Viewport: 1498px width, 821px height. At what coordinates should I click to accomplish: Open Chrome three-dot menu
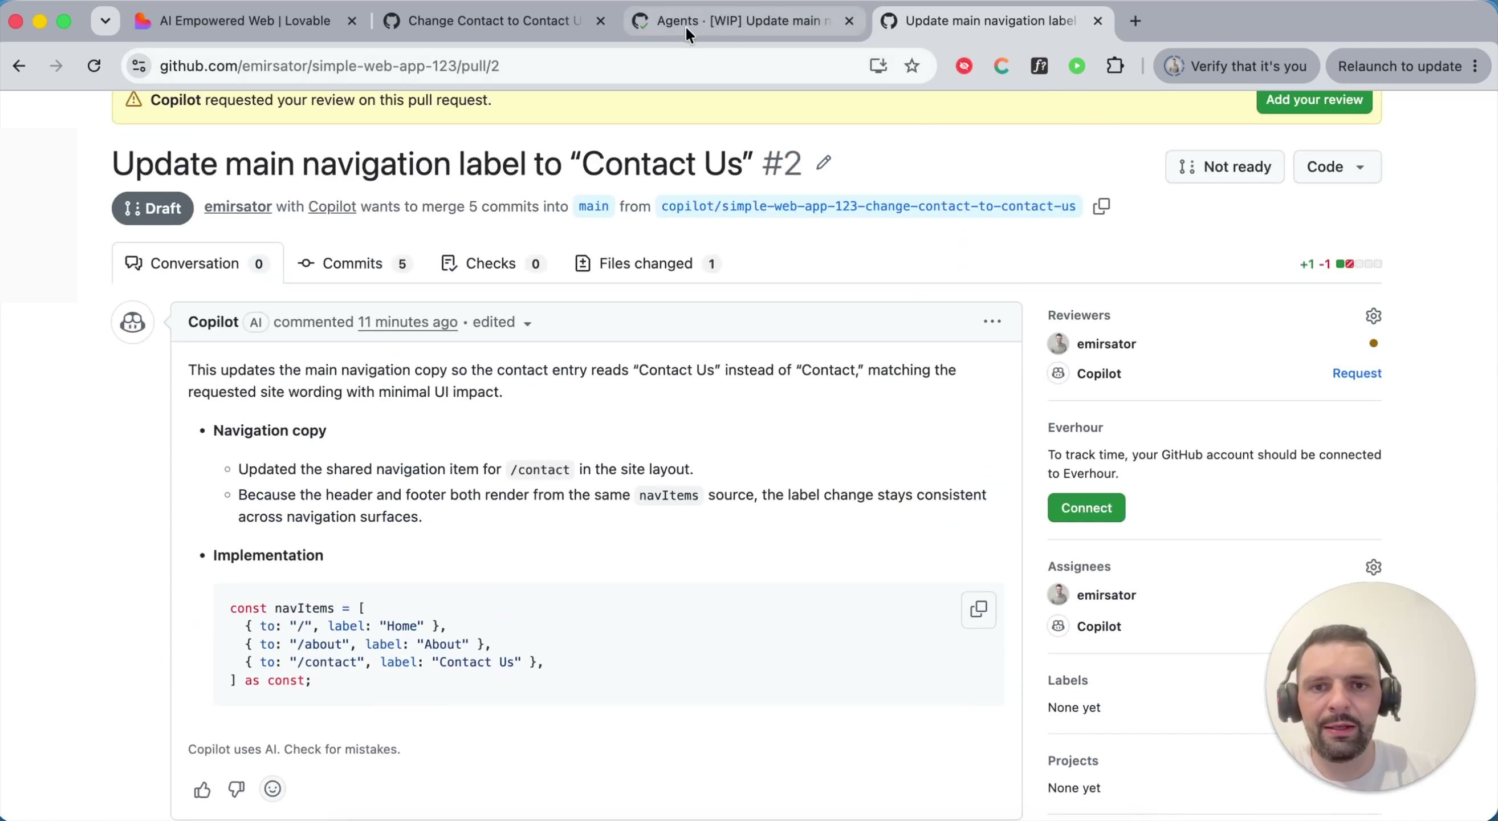pos(1475,66)
